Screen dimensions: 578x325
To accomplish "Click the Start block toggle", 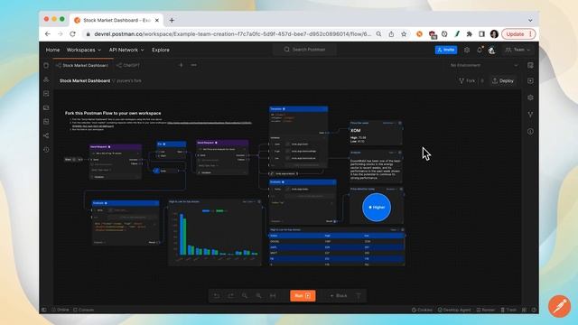I will tap(74, 160).
